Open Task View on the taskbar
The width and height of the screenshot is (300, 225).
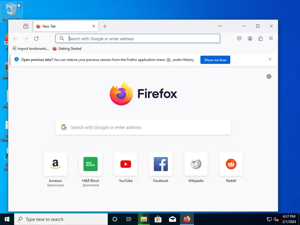[129, 219]
